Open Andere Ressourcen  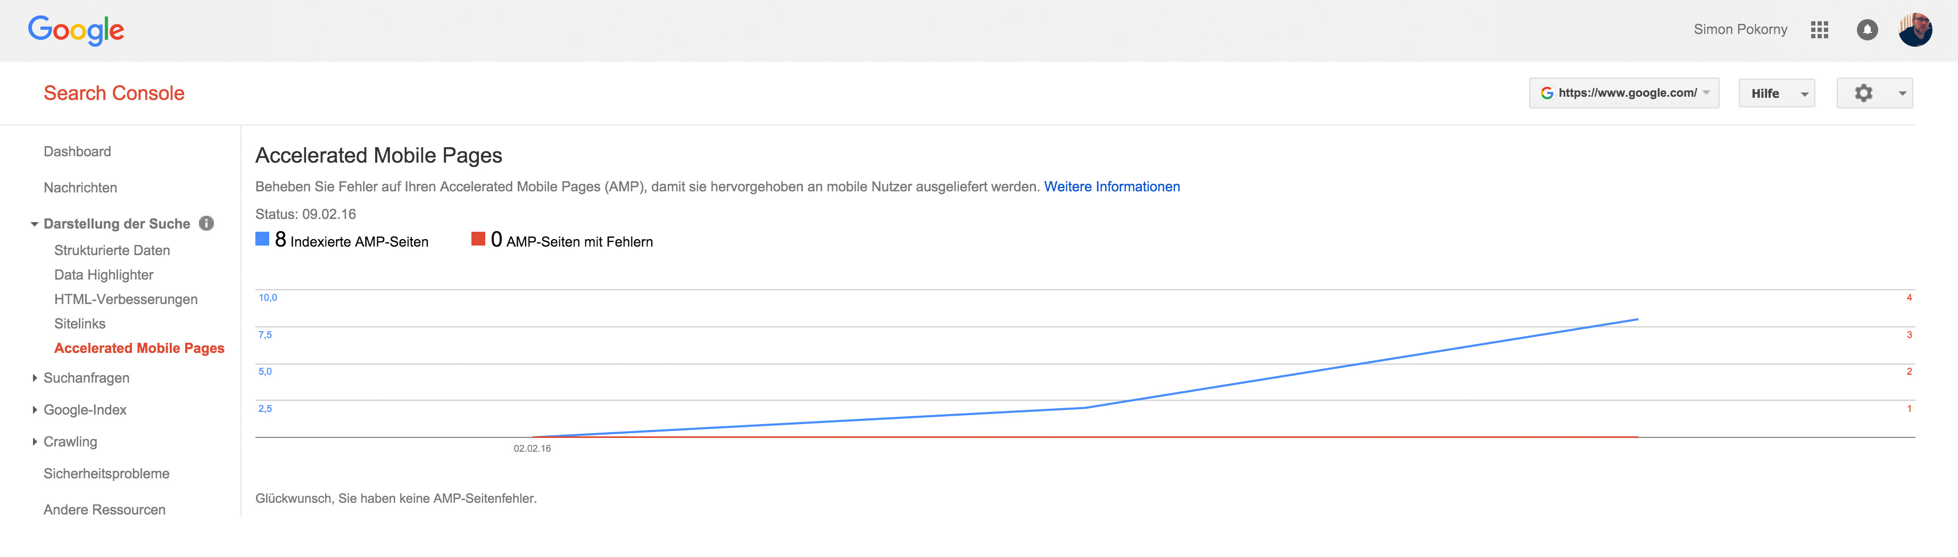tap(104, 510)
